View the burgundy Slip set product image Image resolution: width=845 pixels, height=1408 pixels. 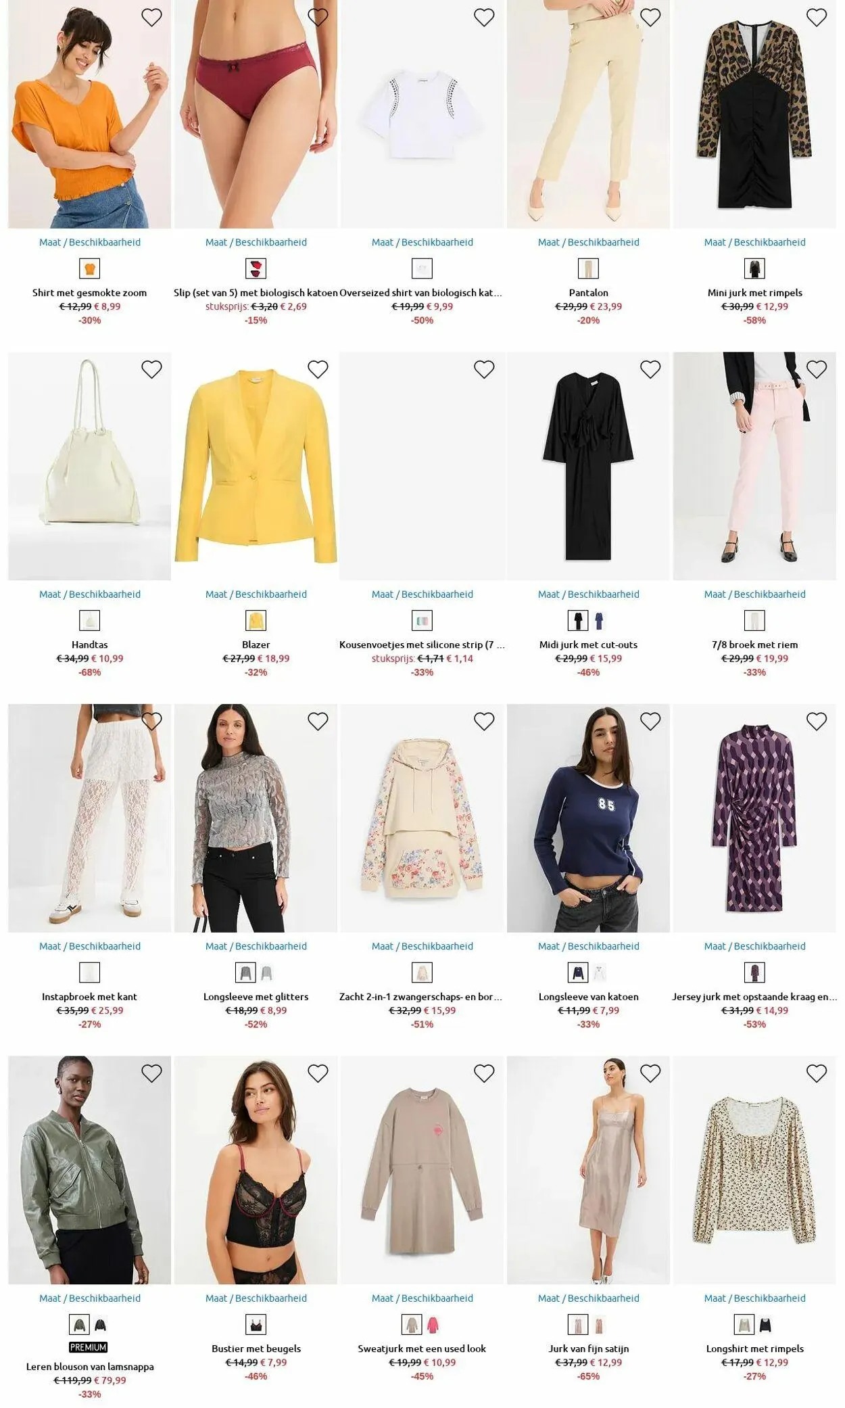(256, 114)
